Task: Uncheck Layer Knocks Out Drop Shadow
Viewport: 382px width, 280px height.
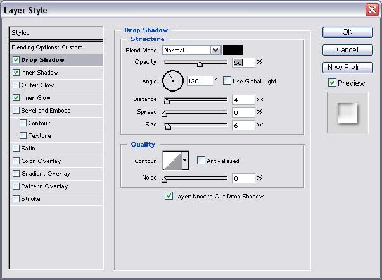Action: [169, 196]
